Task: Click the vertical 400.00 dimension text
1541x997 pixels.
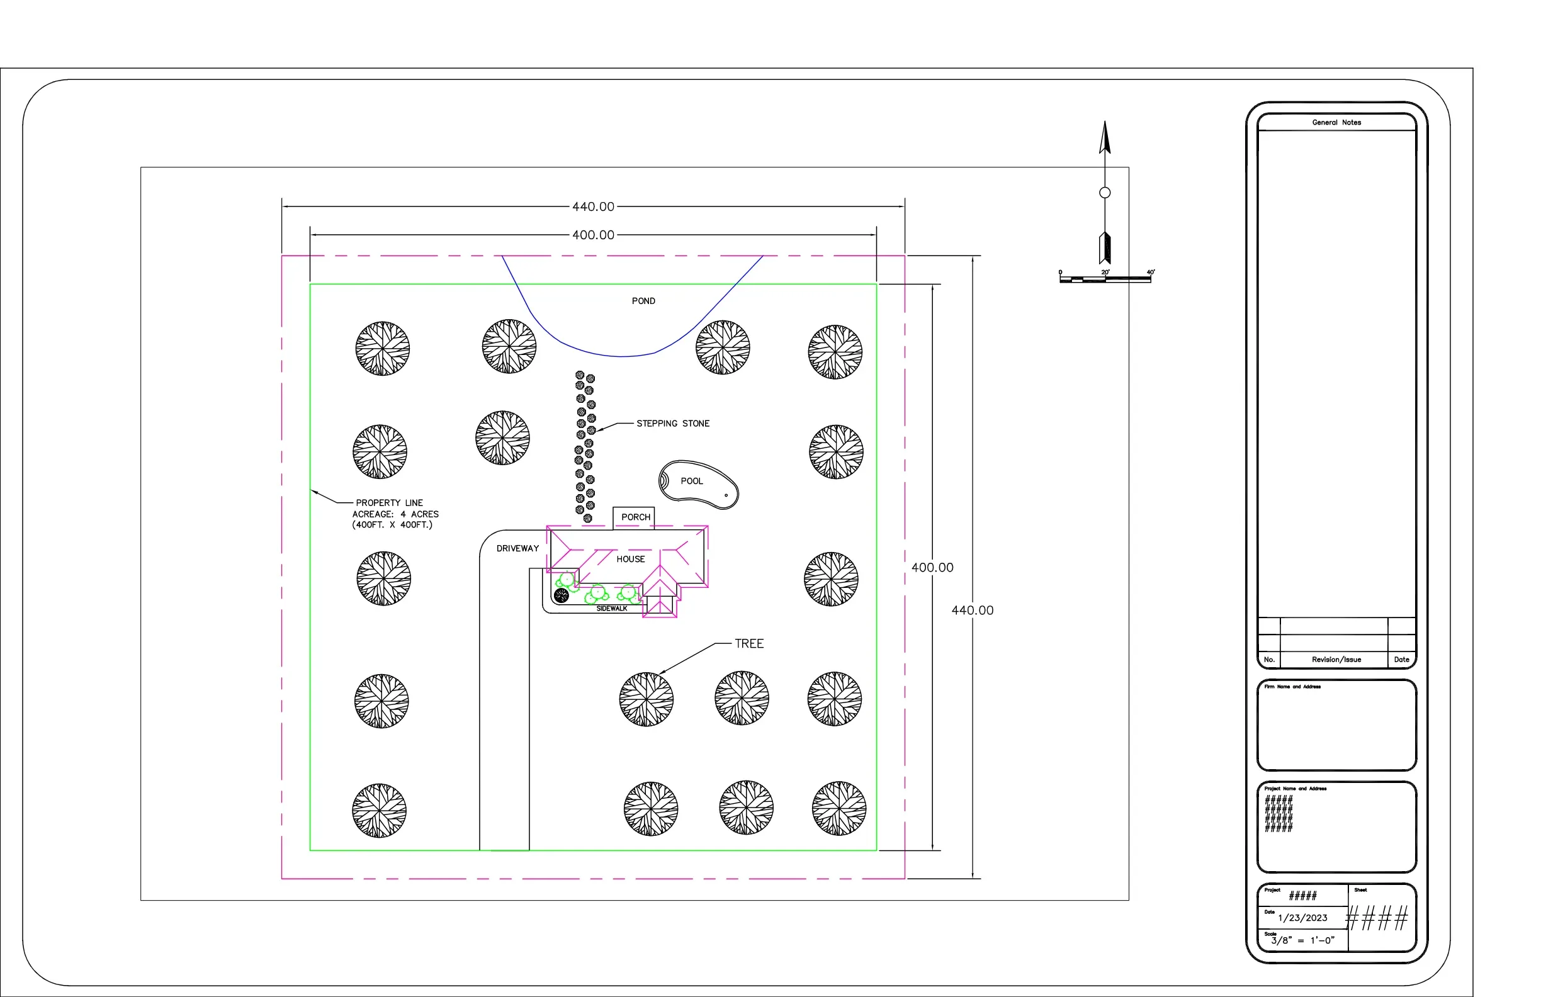Action: pos(932,568)
